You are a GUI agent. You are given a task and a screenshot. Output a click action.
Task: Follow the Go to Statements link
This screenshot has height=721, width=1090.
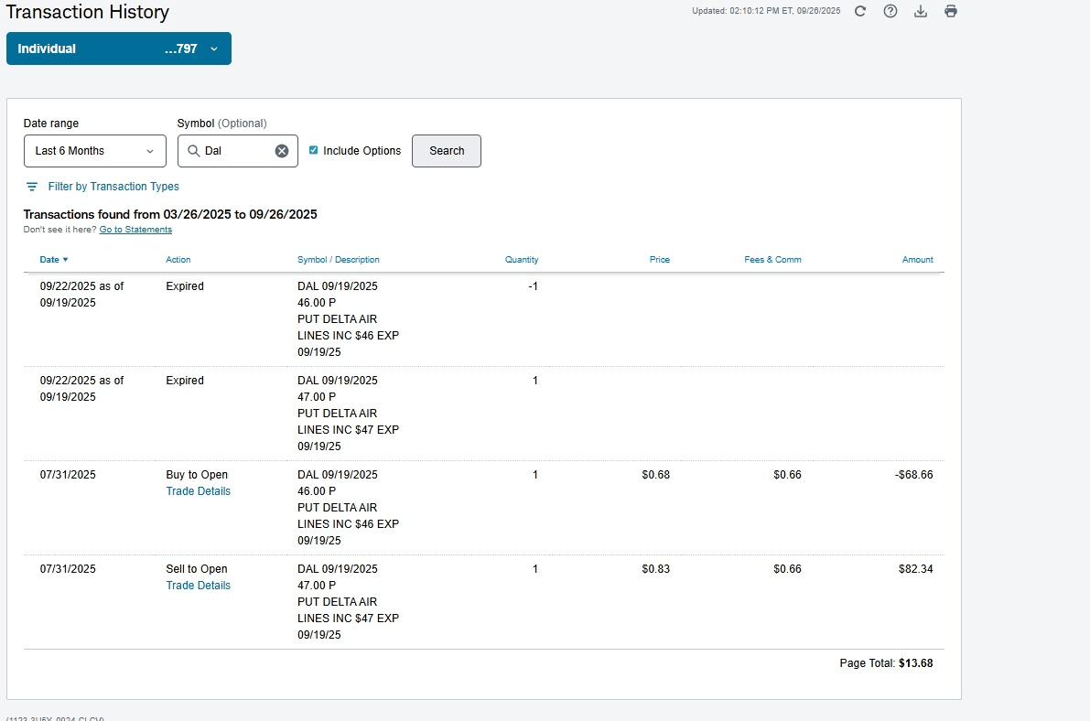click(135, 230)
